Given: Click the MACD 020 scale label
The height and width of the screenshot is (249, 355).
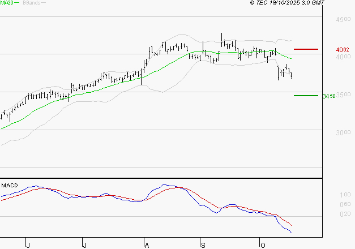Looking at the screenshot, I should [x=345, y=214].
